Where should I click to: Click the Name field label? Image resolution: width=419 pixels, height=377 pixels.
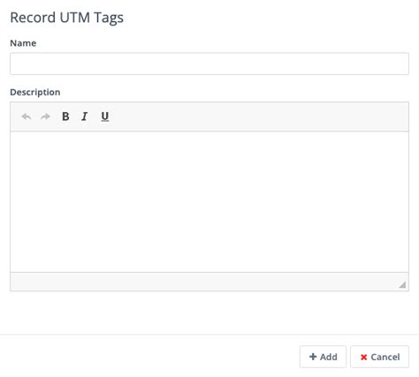click(x=23, y=43)
